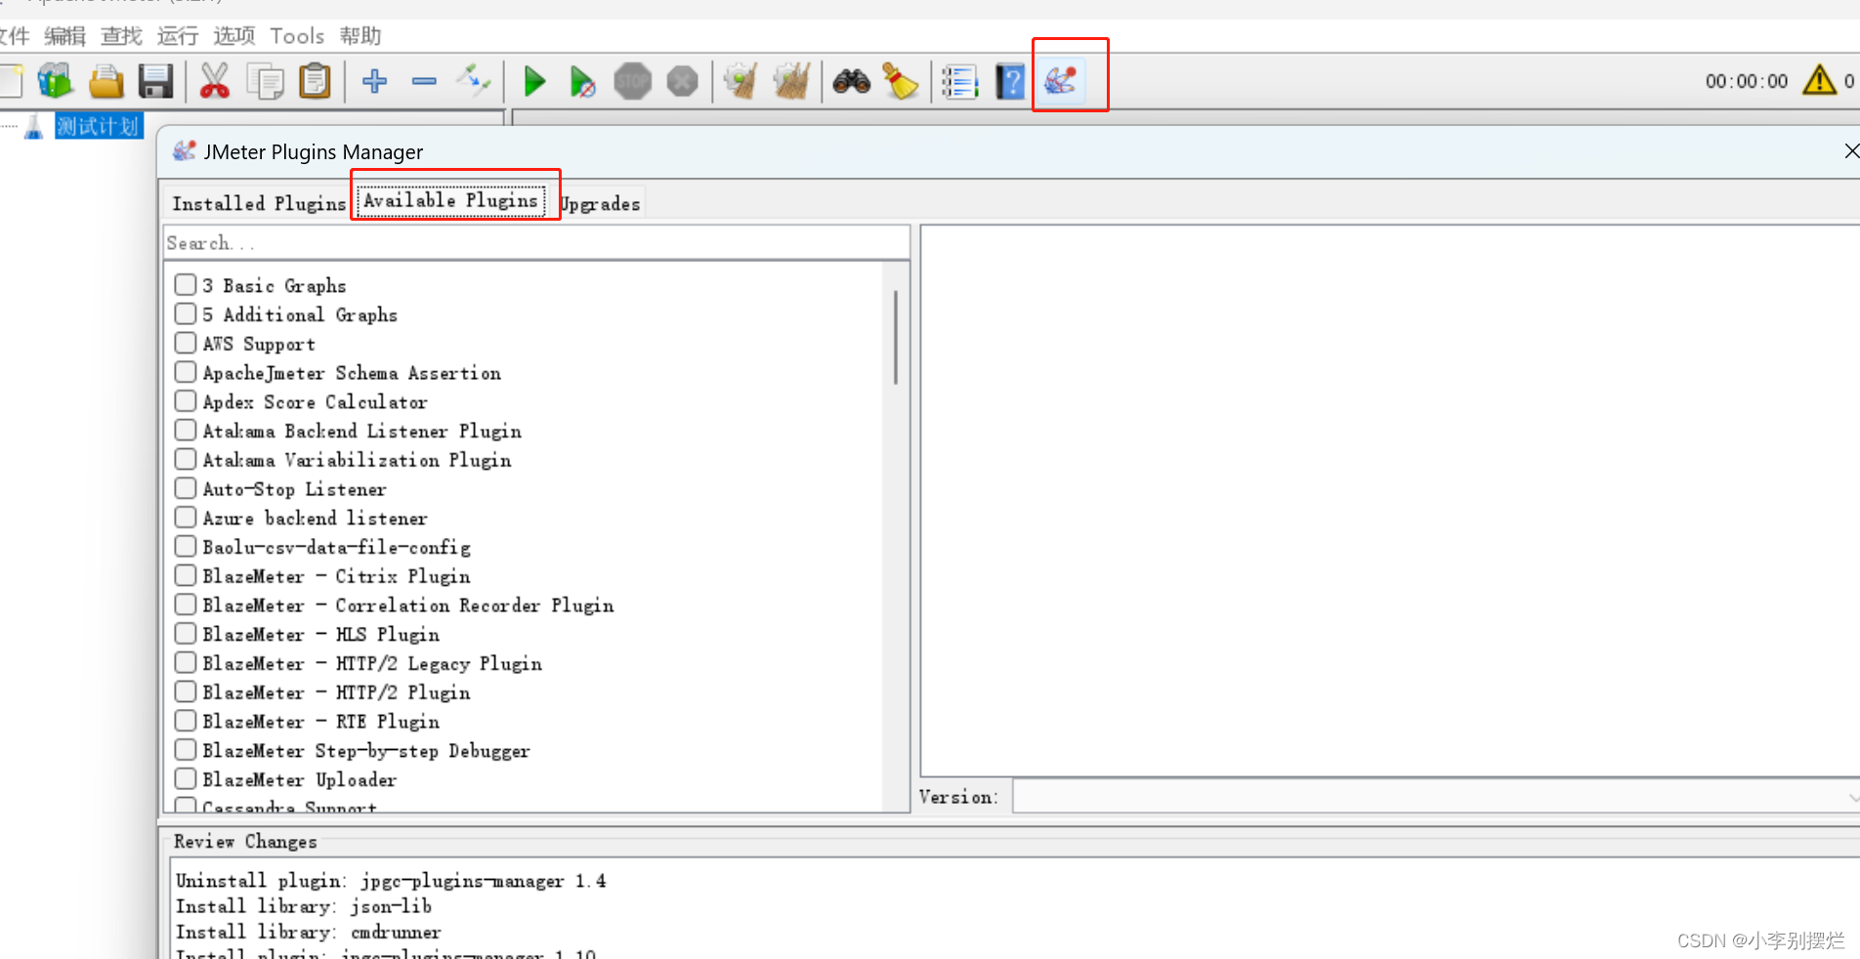Check the 3 Basic Graphs plugin
The width and height of the screenshot is (1860, 959).
click(186, 285)
